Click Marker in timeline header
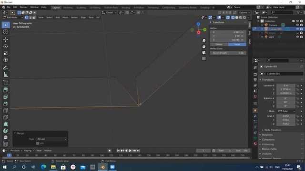The height and width of the screenshot is (171, 305). tap(48, 151)
